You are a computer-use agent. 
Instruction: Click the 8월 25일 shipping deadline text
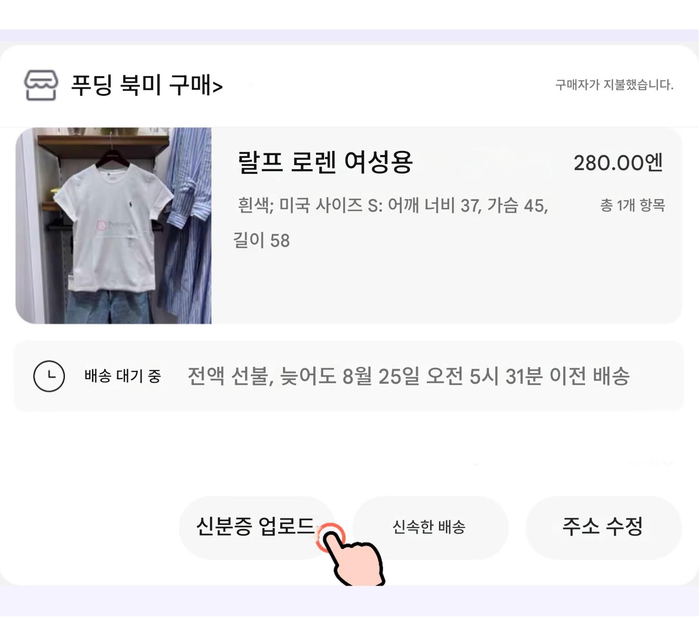(408, 376)
